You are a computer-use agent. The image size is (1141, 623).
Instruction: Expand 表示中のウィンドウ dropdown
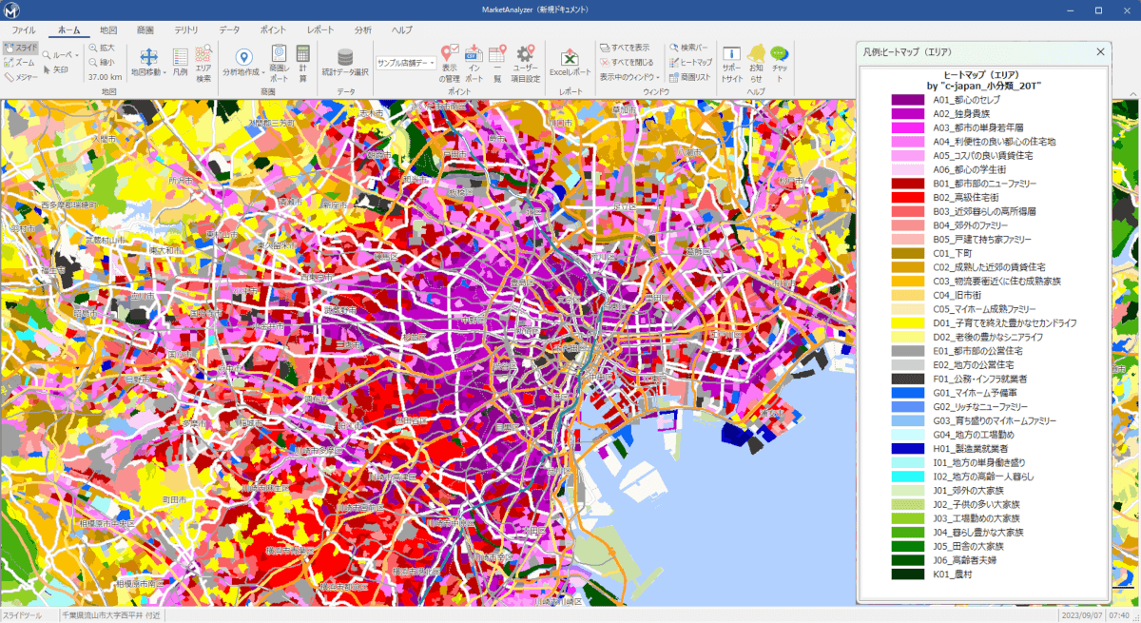[x=657, y=77]
